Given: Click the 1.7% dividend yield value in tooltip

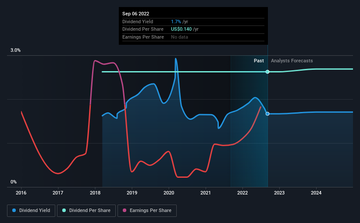Looking at the screenshot, I should coord(176,22).
